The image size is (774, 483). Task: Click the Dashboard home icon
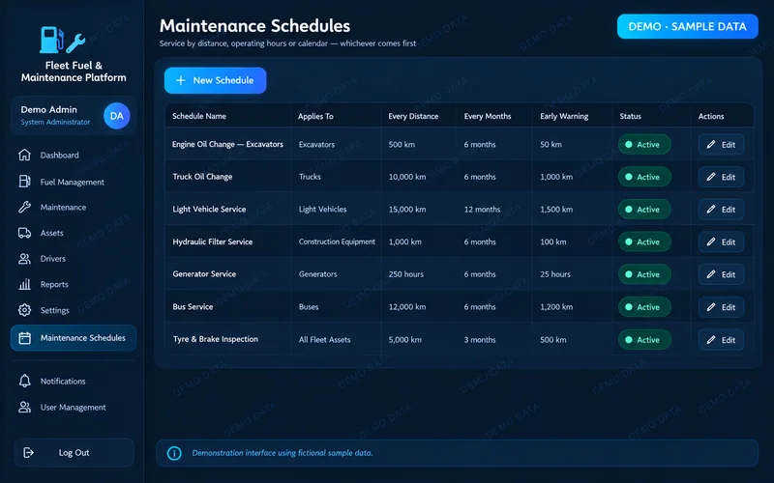coord(24,155)
